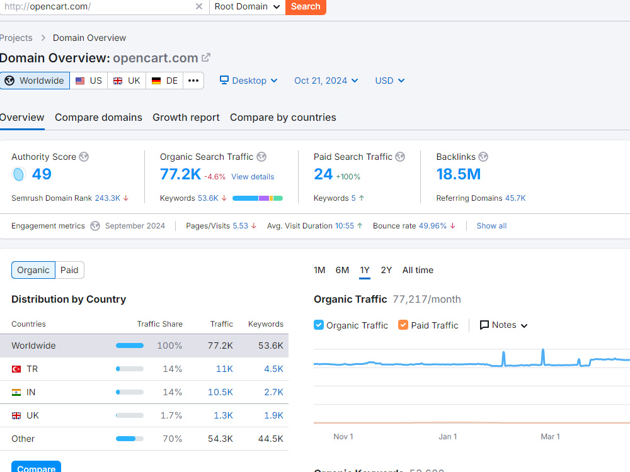
Task: Click the UK flag in the distribution table
Action: 16,415
